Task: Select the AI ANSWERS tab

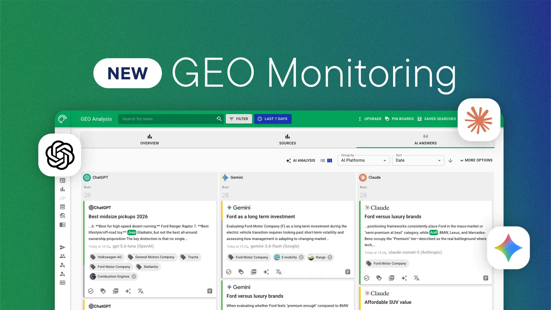Action: tap(425, 140)
